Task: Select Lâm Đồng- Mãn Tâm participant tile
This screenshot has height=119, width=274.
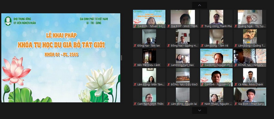Action: (x=149, y=77)
